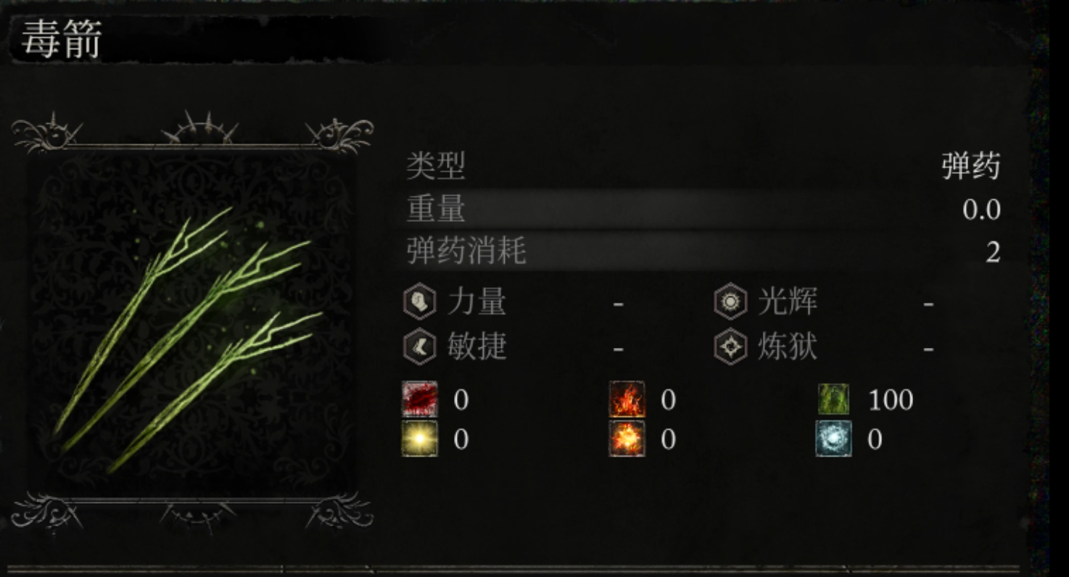Click the Inferno (炼狱) hexagon icon
This screenshot has height=577, width=1069.
click(x=730, y=347)
